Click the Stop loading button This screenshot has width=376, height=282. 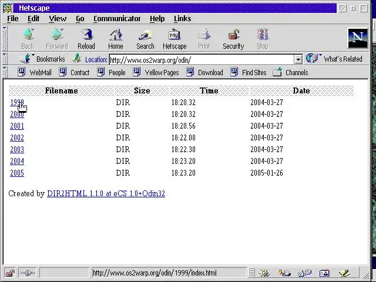pos(263,39)
